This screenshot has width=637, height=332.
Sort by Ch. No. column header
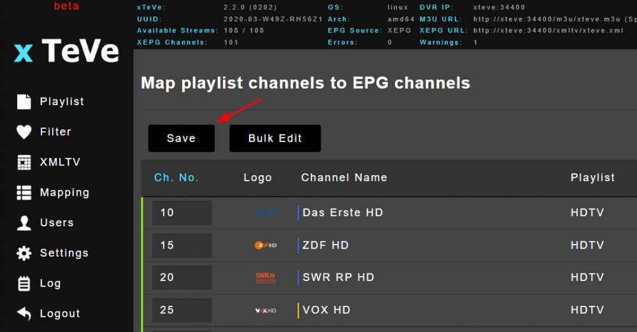pyautogui.click(x=176, y=178)
